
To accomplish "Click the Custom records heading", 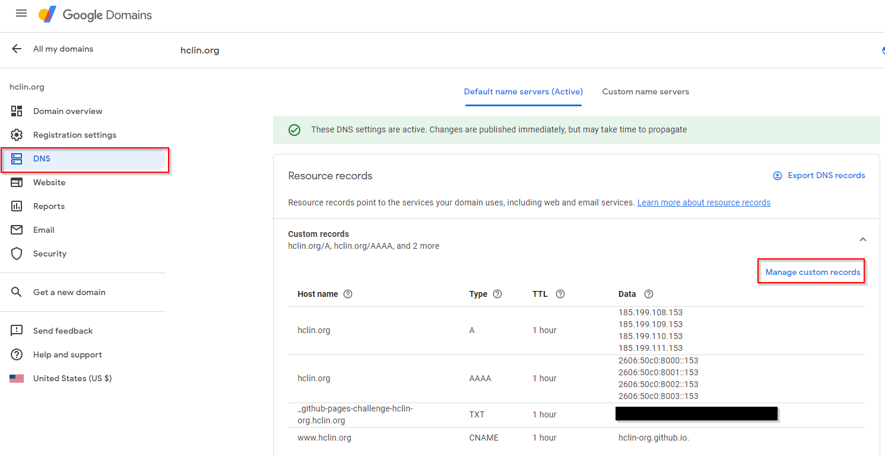I will coord(319,234).
